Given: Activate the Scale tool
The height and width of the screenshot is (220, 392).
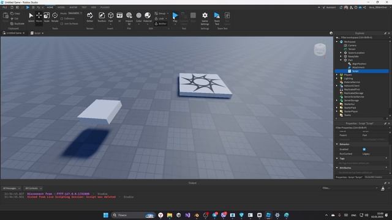Looking at the screenshot, I should [x=47, y=17].
